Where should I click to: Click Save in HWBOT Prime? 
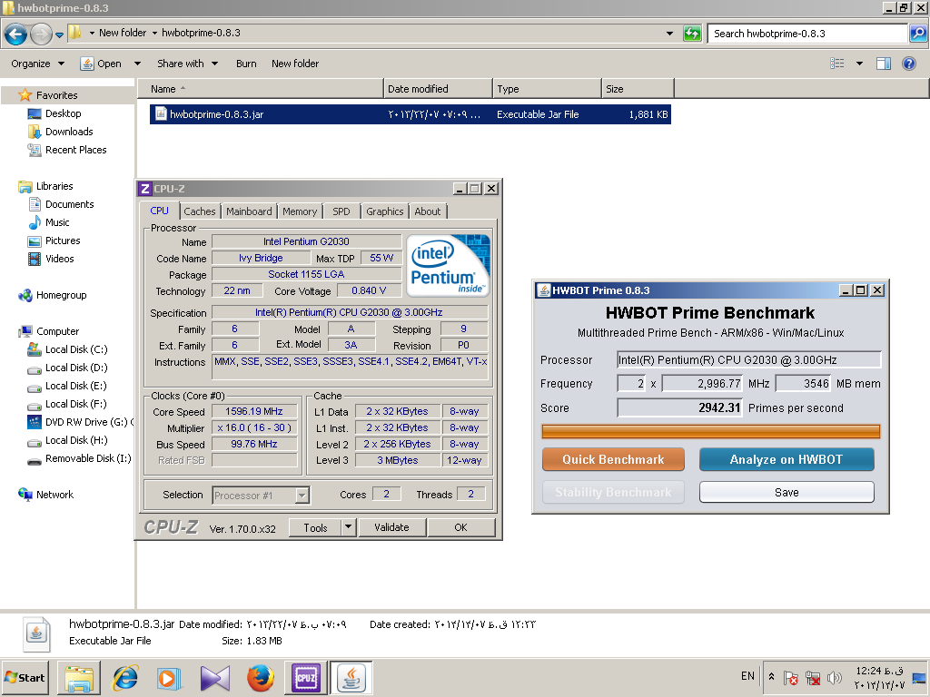787,492
